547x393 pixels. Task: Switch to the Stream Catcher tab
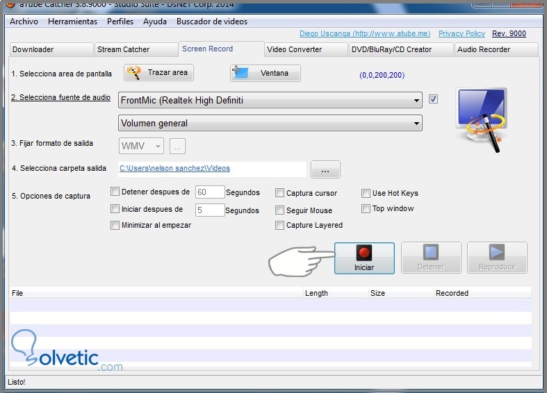pyautogui.click(x=136, y=49)
